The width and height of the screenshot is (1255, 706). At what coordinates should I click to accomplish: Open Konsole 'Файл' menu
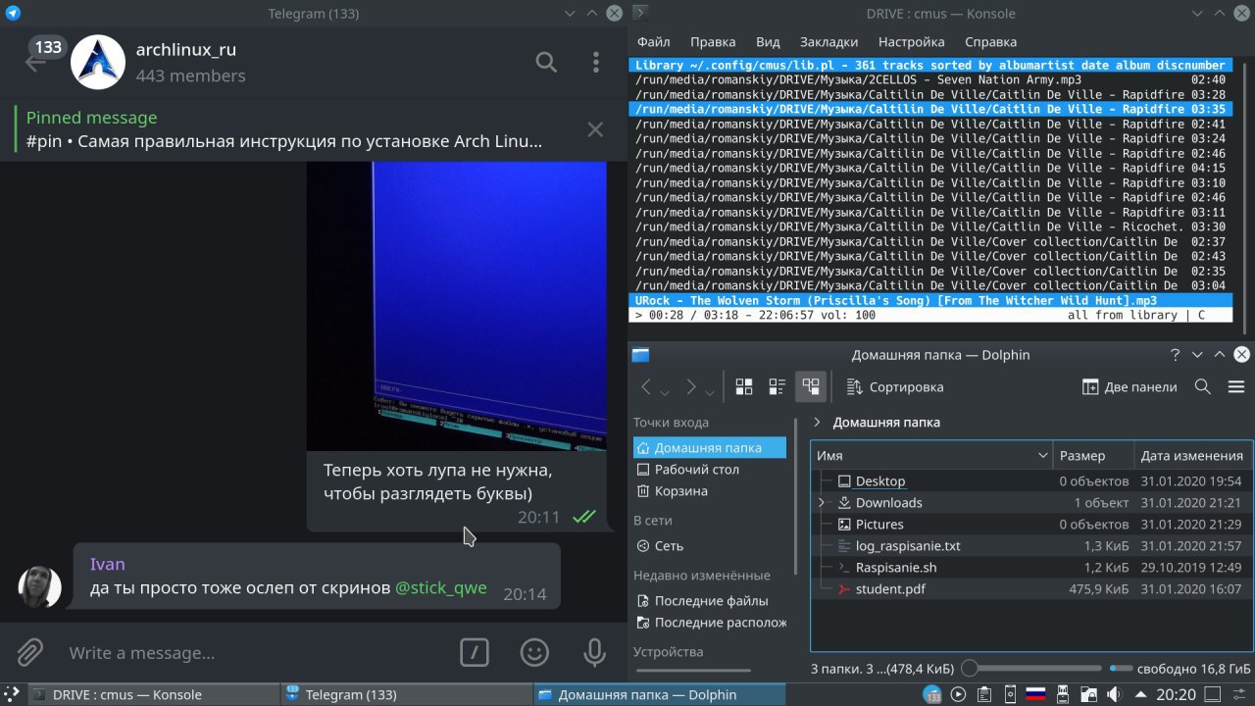click(x=654, y=42)
